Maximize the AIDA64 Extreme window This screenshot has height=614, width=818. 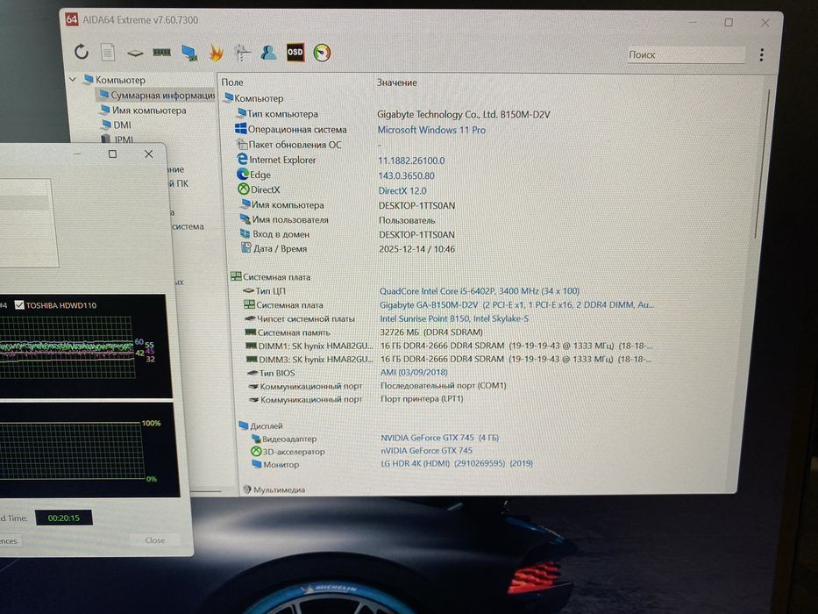click(729, 23)
